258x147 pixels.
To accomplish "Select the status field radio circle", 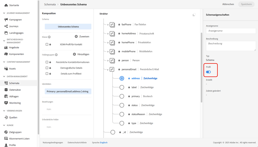I will 122,105.
